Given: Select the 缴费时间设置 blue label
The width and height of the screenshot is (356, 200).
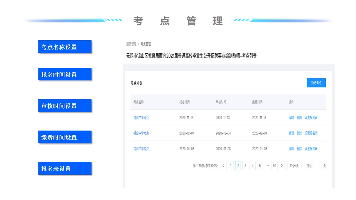Looking at the screenshot, I should (65, 137).
